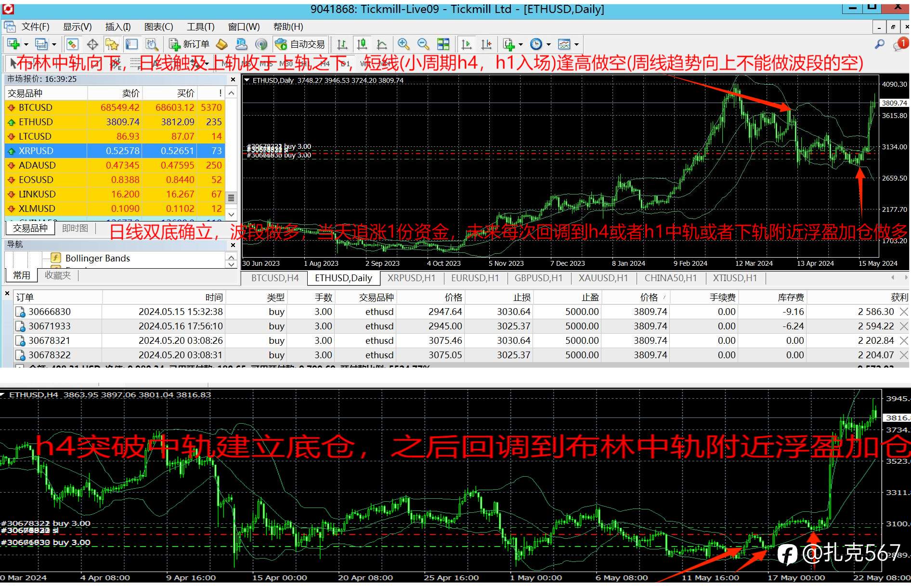Close the Navigator 导航 panel

[233, 245]
